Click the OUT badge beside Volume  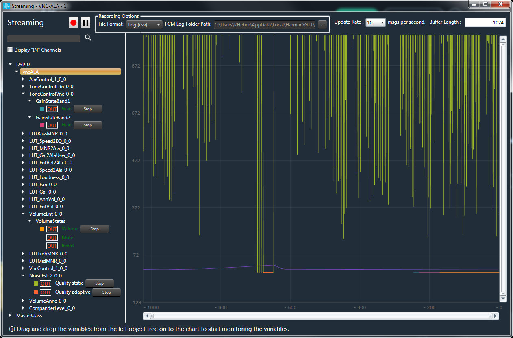[52, 229]
